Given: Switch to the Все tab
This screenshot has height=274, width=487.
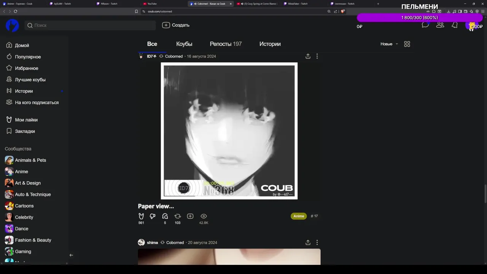Looking at the screenshot, I should coord(152,44).
